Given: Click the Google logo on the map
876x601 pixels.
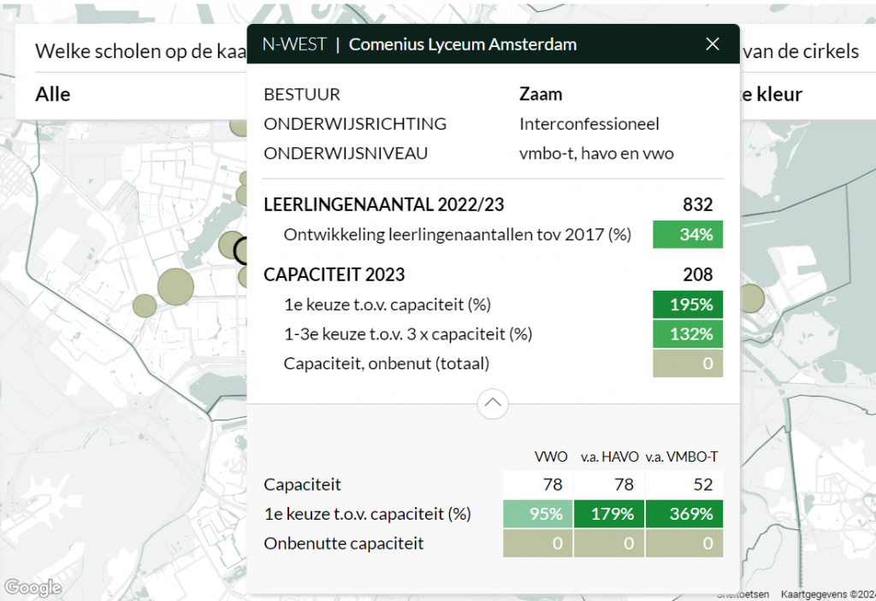Looking at the screenshot, I should tap(33, 587).
